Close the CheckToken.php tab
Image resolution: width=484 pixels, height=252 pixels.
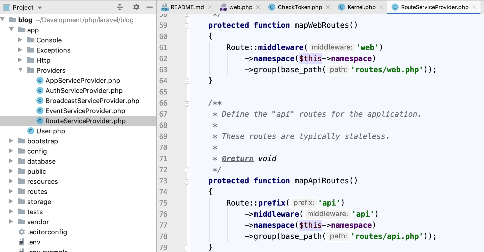pos(328,7)
